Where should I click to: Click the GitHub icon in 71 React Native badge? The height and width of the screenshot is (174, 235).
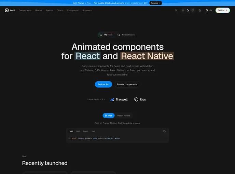pyautogui.click(x=119, y=35)
